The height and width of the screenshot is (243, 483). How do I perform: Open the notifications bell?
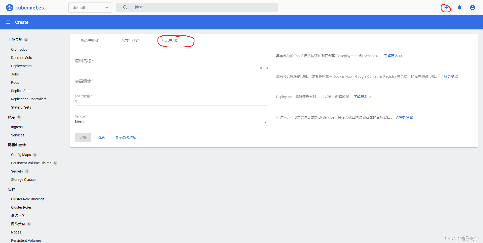tap(459, 8)
